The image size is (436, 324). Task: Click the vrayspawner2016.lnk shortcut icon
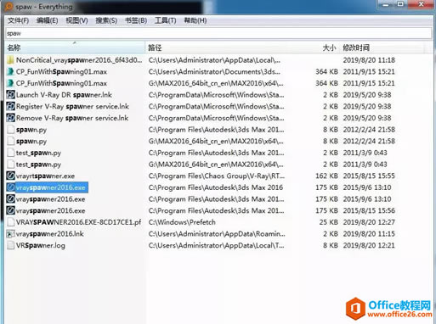(x=10, y=234)
